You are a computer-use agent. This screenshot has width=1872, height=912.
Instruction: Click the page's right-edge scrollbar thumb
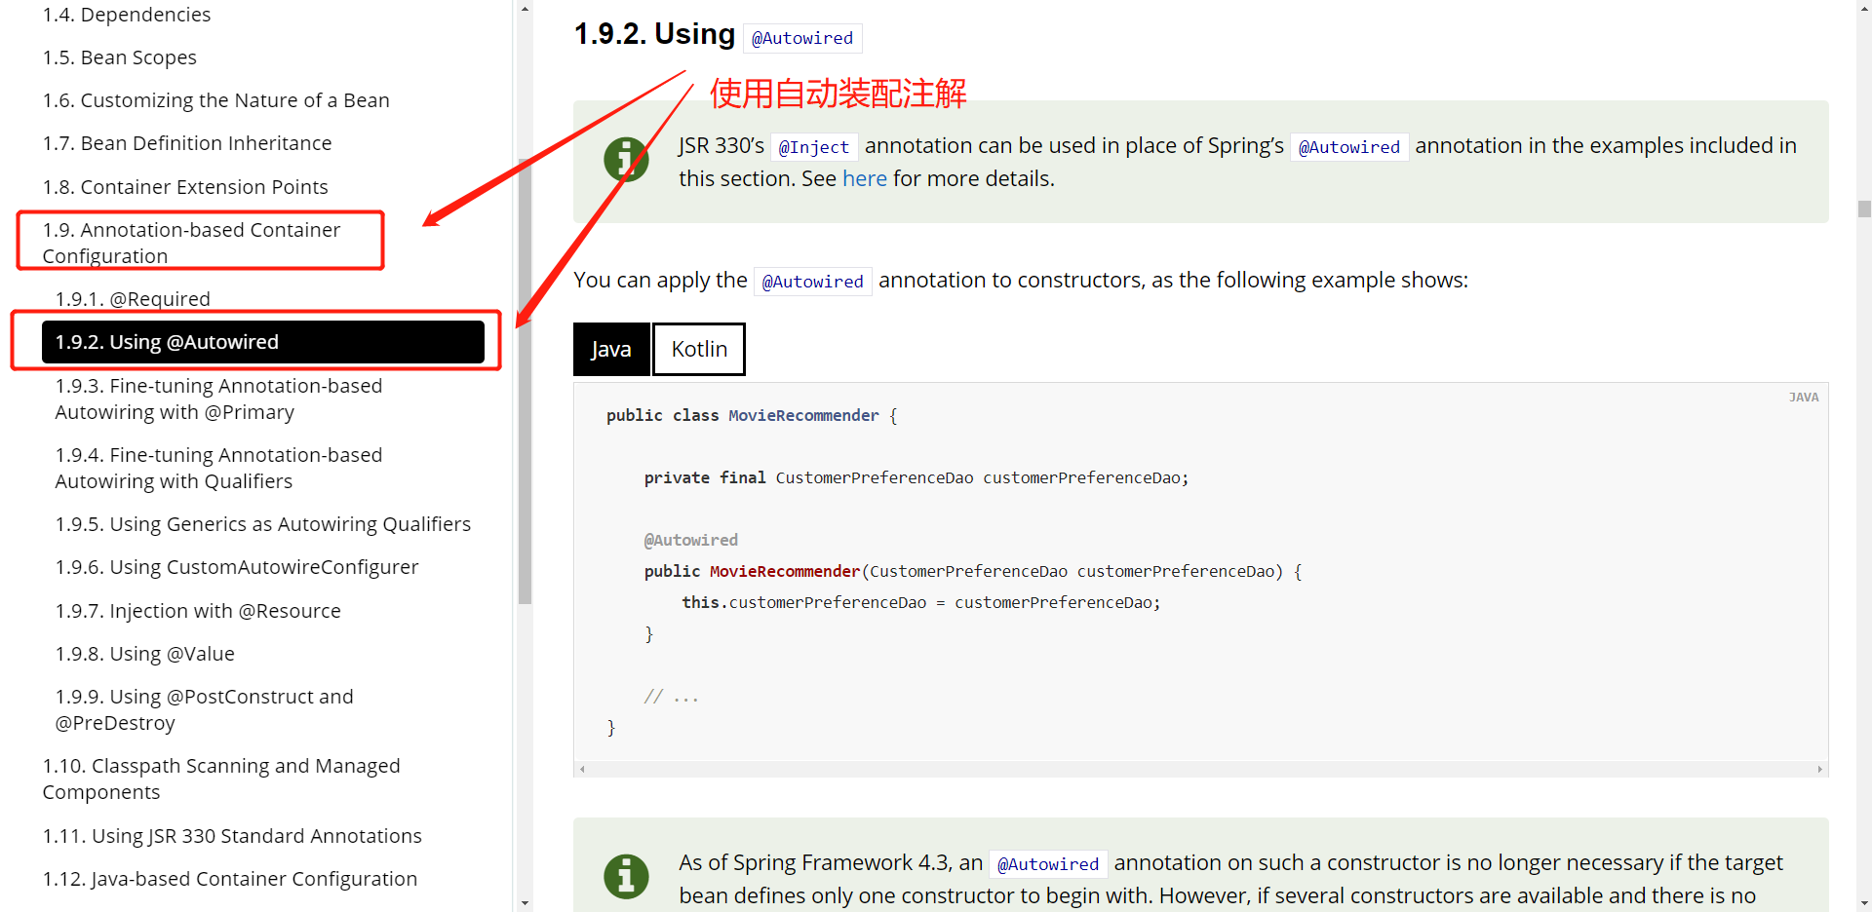tap(1863, 209)
